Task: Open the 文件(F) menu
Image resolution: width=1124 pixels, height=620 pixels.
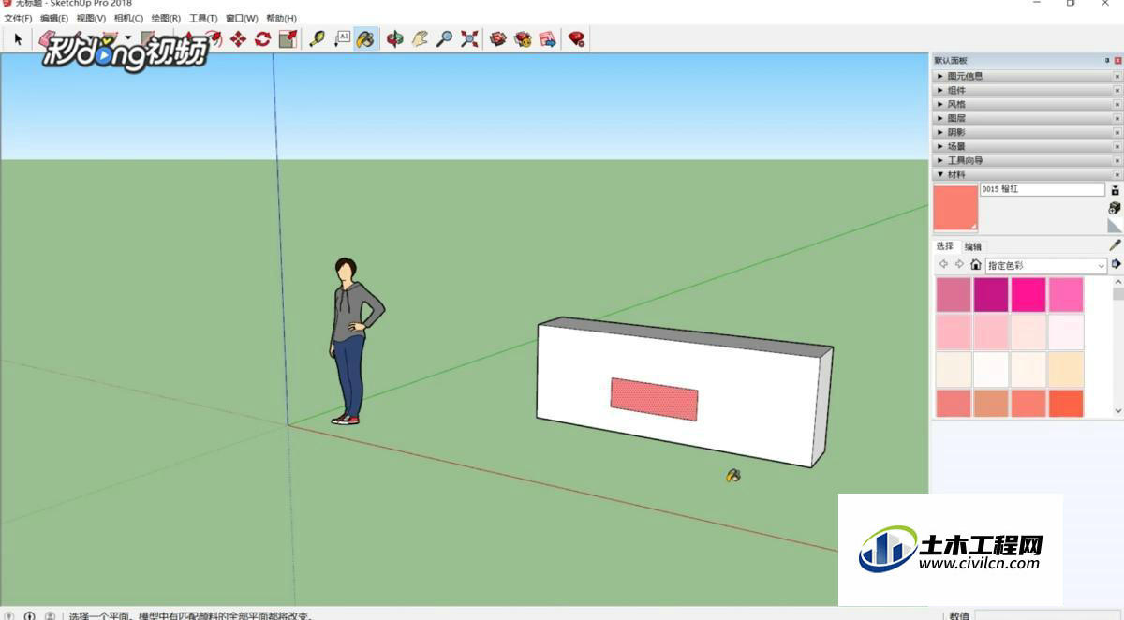Action: coord(18,18)
